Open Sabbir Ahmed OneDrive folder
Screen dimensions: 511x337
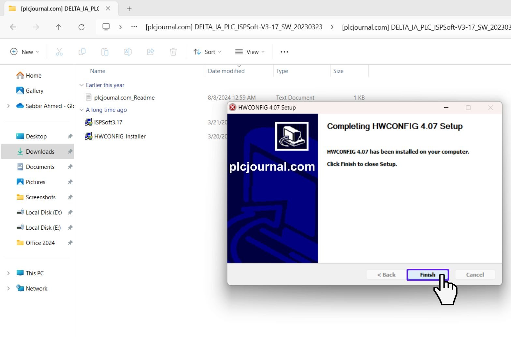pos(50,106)
